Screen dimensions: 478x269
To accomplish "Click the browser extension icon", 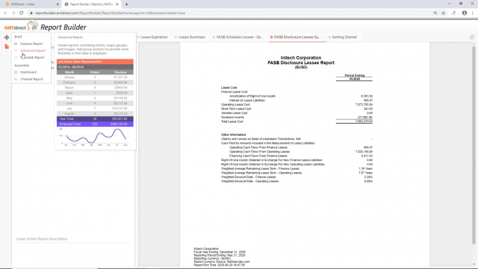I will pyautogui.click(x=453, y=13).
